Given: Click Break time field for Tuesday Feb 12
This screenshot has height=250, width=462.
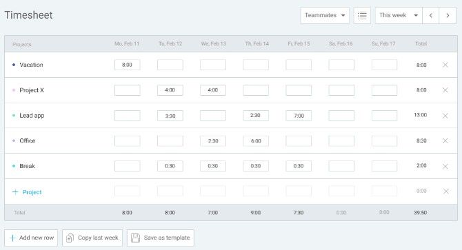Looking at the screenshot, I should [170, 166].
